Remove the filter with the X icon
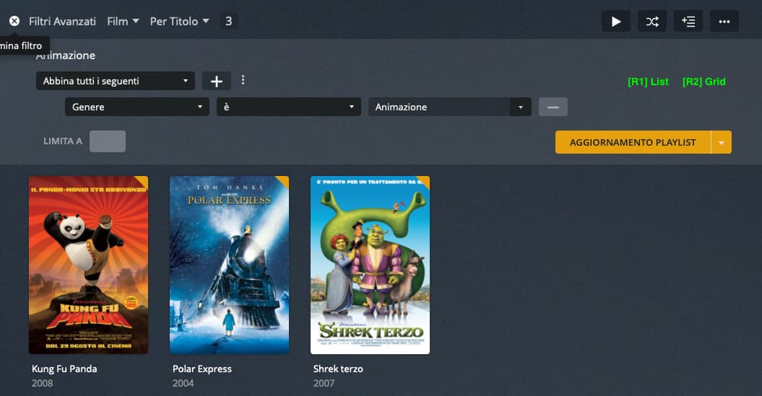Screen dimensions: 762x396 (14, 21)
